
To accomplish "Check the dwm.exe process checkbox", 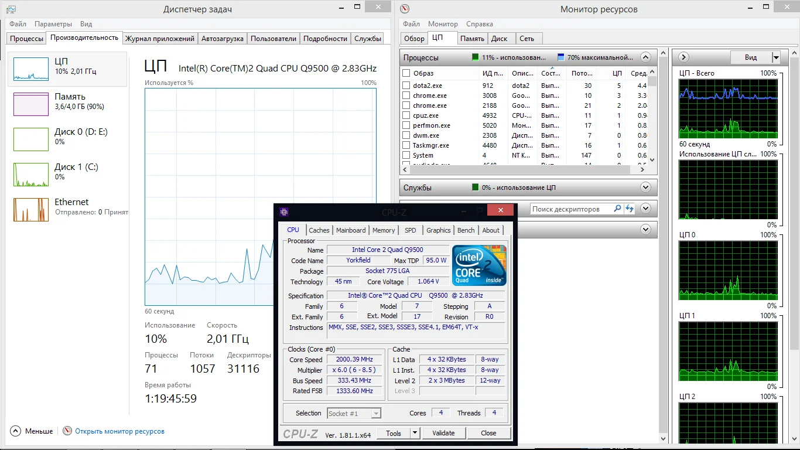I will 406,135.
